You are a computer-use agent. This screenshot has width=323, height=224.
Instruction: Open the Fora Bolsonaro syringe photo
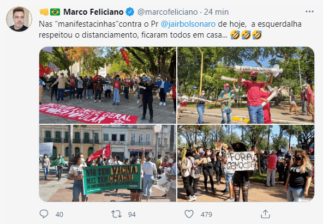point(246,85)
